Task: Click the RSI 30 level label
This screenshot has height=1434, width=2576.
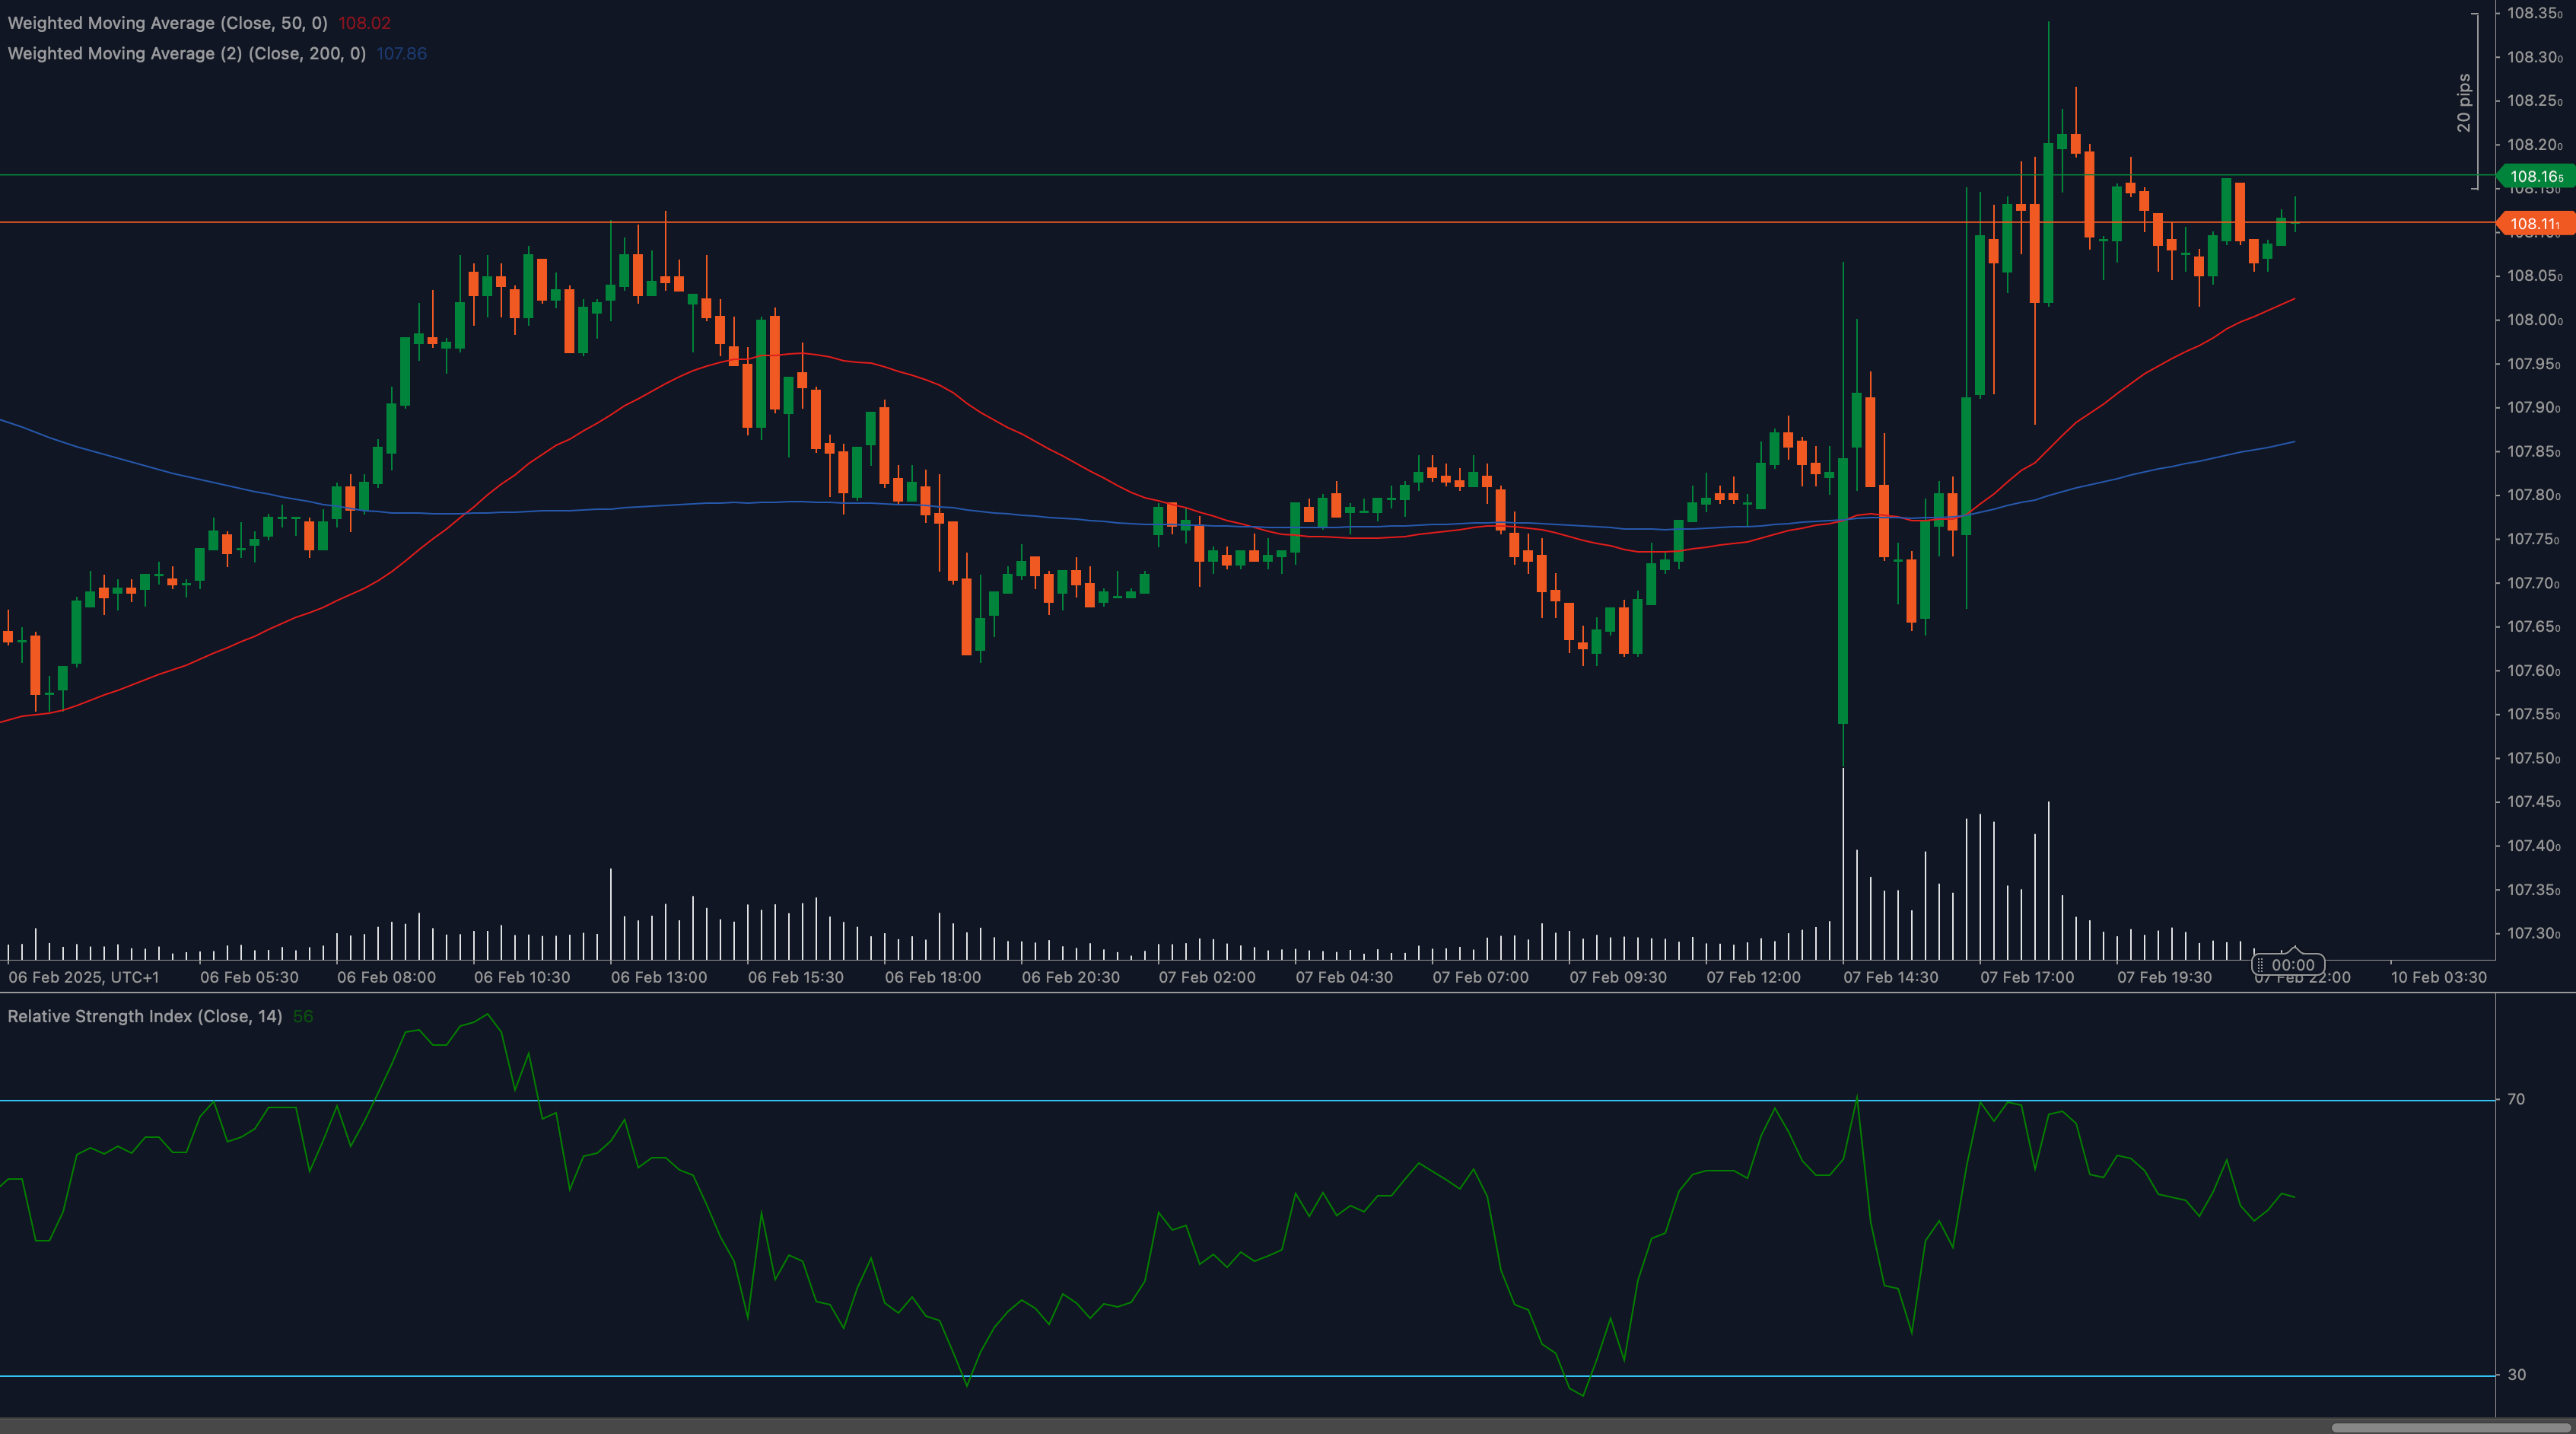Action: 2516,1374
